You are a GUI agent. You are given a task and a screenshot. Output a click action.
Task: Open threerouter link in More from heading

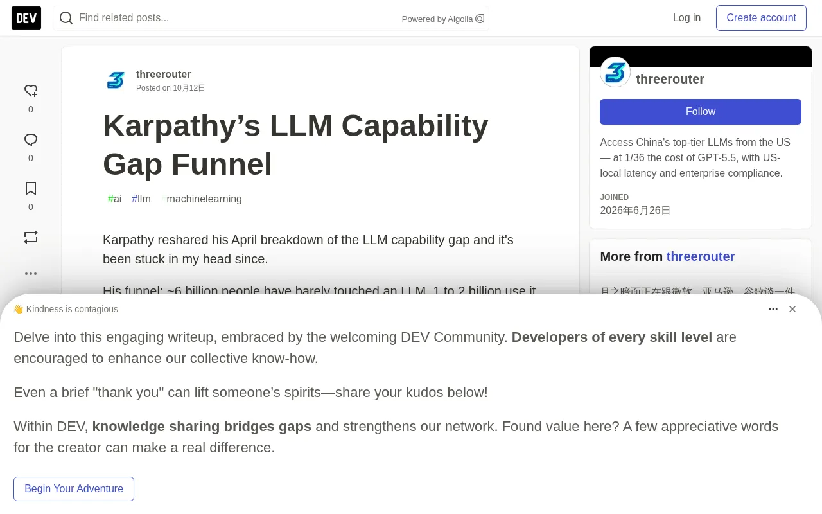tap(701, 256)
